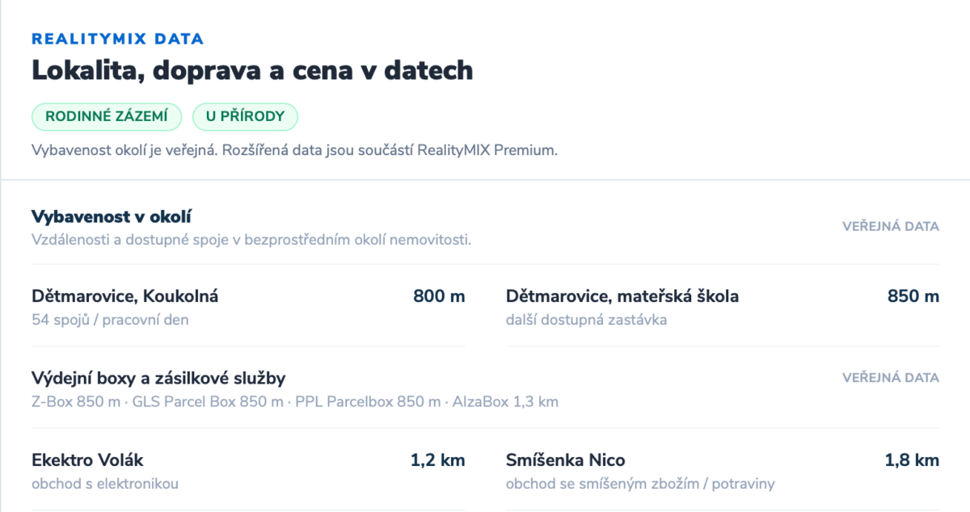Click the 850 m distance value
This screenshot has height=512, width=970.
913,296
